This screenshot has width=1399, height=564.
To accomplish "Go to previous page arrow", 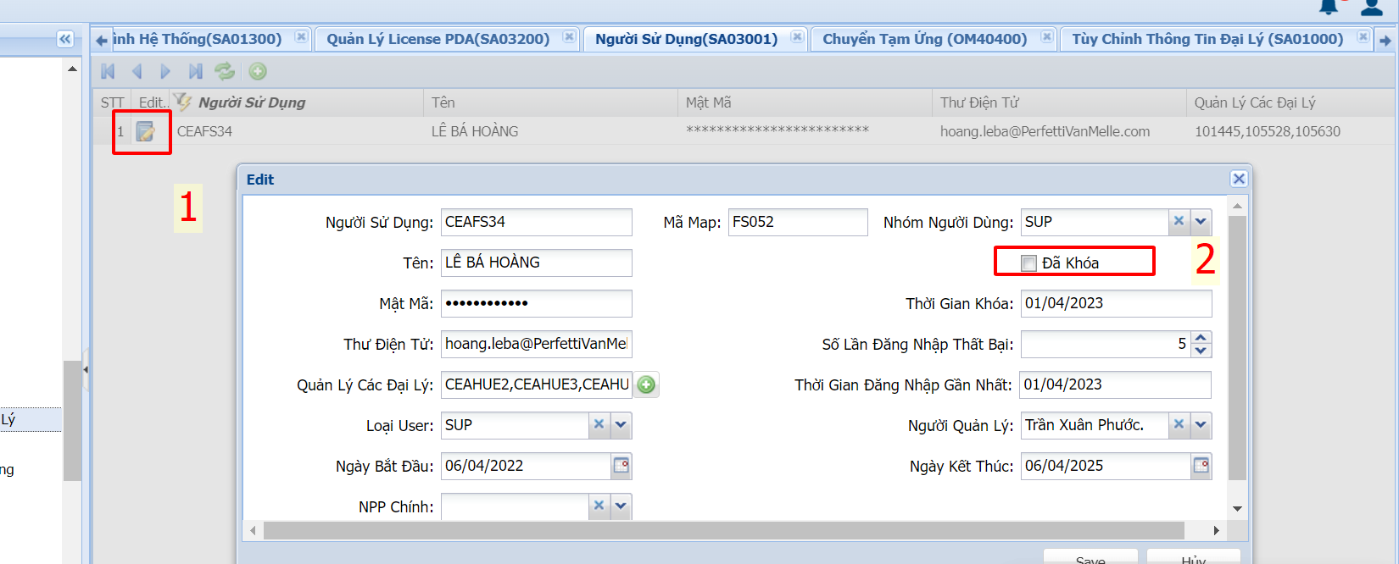I will pyautogui.click(x=137, y=72).
